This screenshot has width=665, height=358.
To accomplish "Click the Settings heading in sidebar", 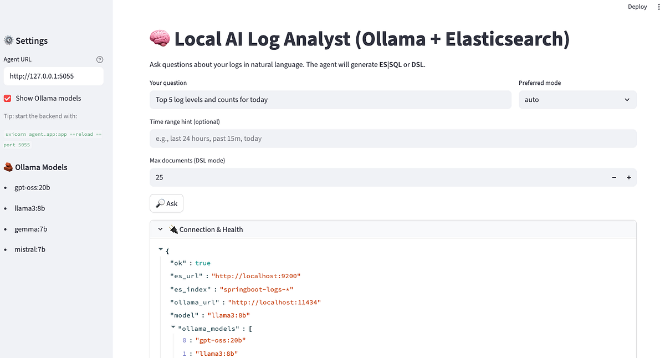I will 25,40.
